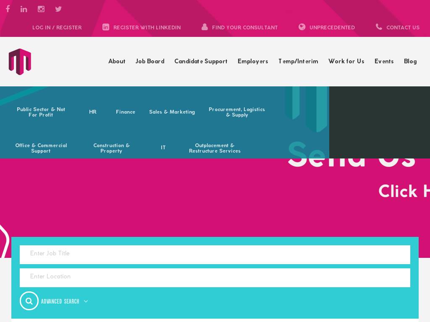The image size is (430, 322).
Task: Open the Twitter social icon
Action: [58, 9]
